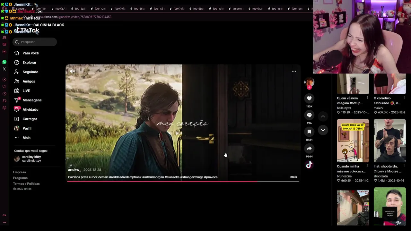Switch to the (99+)tá c browser tab
Viewport: 411px width, 231px height.
157,9
